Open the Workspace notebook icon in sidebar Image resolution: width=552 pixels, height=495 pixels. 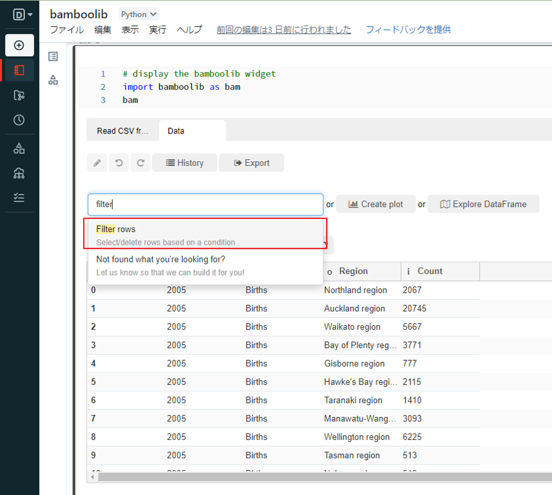coord(20,70)
